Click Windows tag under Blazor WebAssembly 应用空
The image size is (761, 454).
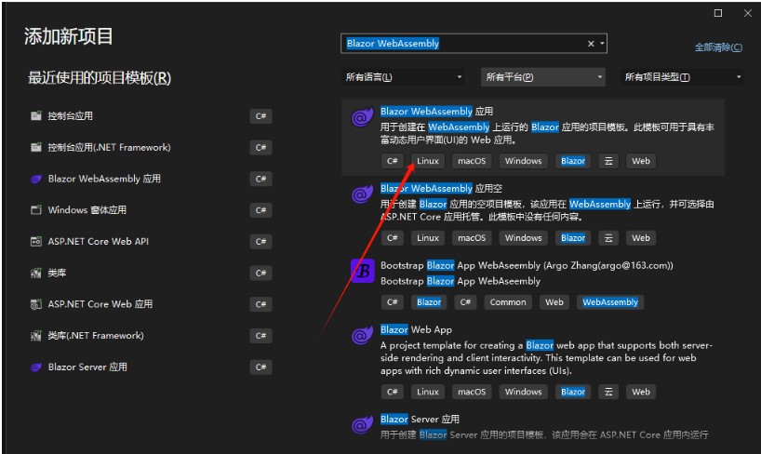[523, 238]
